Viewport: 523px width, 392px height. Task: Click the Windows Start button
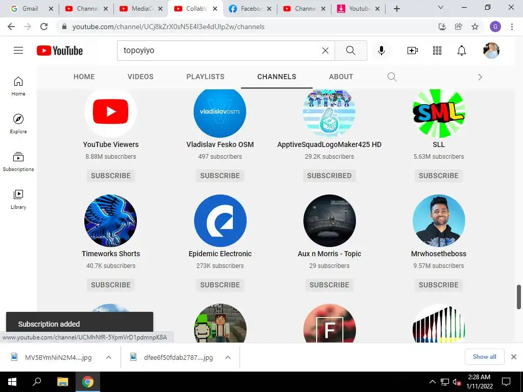pyautogui.click(x=12, y=382)
